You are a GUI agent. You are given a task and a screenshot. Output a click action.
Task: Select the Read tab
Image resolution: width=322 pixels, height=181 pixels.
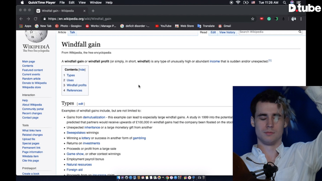tap(203, 32)
